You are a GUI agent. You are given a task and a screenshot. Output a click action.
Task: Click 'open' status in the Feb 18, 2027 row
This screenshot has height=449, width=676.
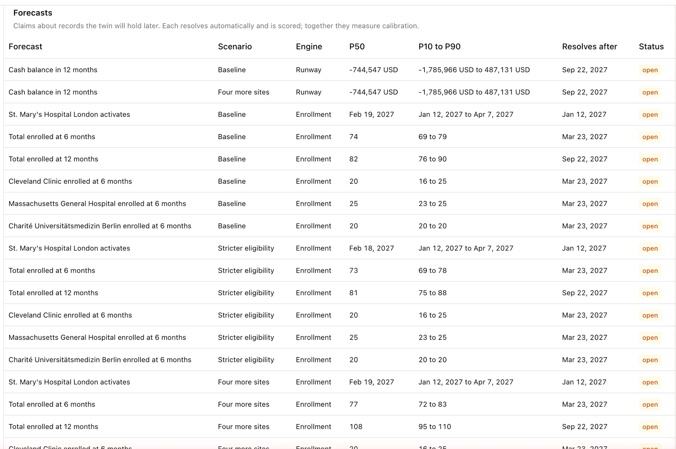(x=650, y=248)
